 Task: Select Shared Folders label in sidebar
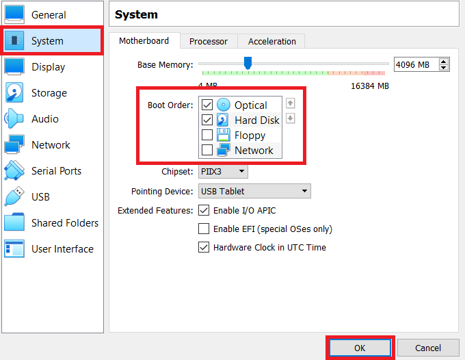coord(65,223)
